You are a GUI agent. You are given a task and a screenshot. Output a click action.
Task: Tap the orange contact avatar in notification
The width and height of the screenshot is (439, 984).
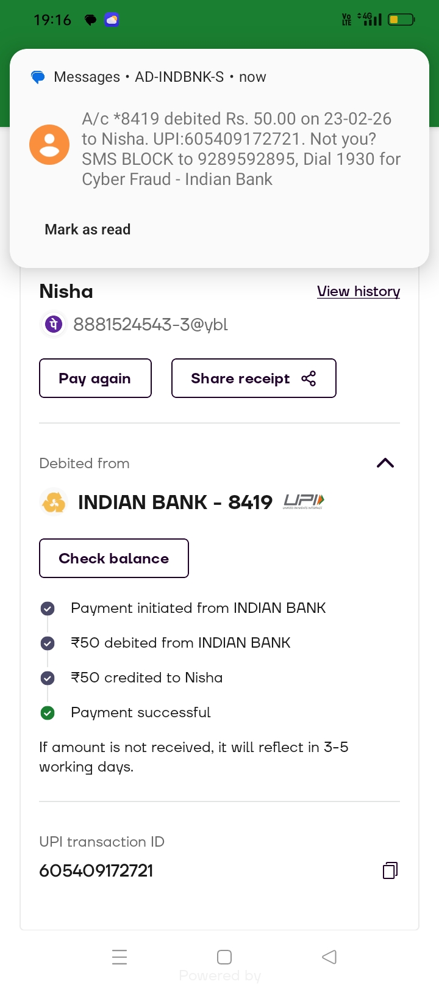tap(49, 145)
